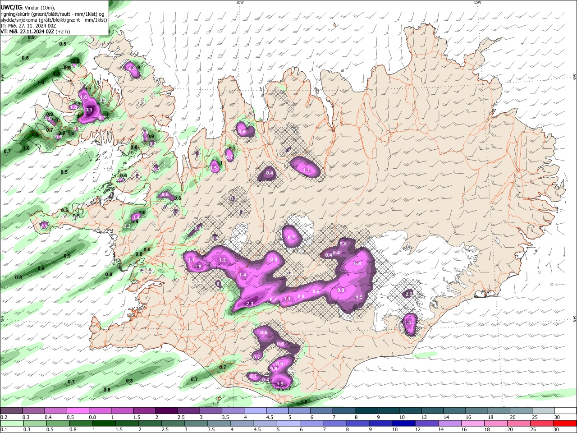
Task: Select the white 30 swatch in upper legend
Action: tap(565, 411)
